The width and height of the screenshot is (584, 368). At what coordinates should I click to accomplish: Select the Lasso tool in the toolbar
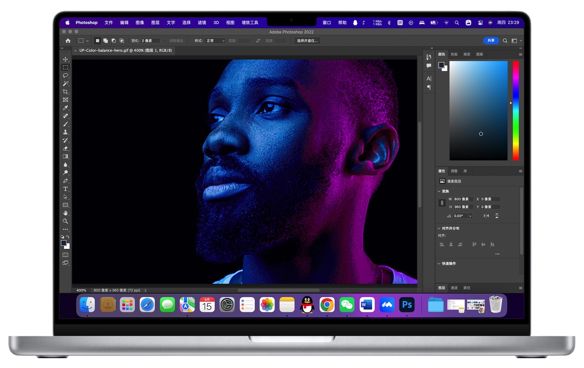pos(65,75)
